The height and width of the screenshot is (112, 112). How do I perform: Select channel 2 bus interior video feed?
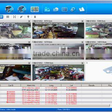coord(58,30)
